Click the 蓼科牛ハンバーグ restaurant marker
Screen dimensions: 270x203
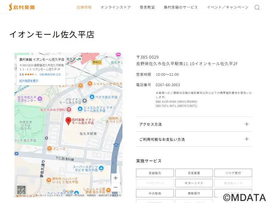(x=49, y=180)
